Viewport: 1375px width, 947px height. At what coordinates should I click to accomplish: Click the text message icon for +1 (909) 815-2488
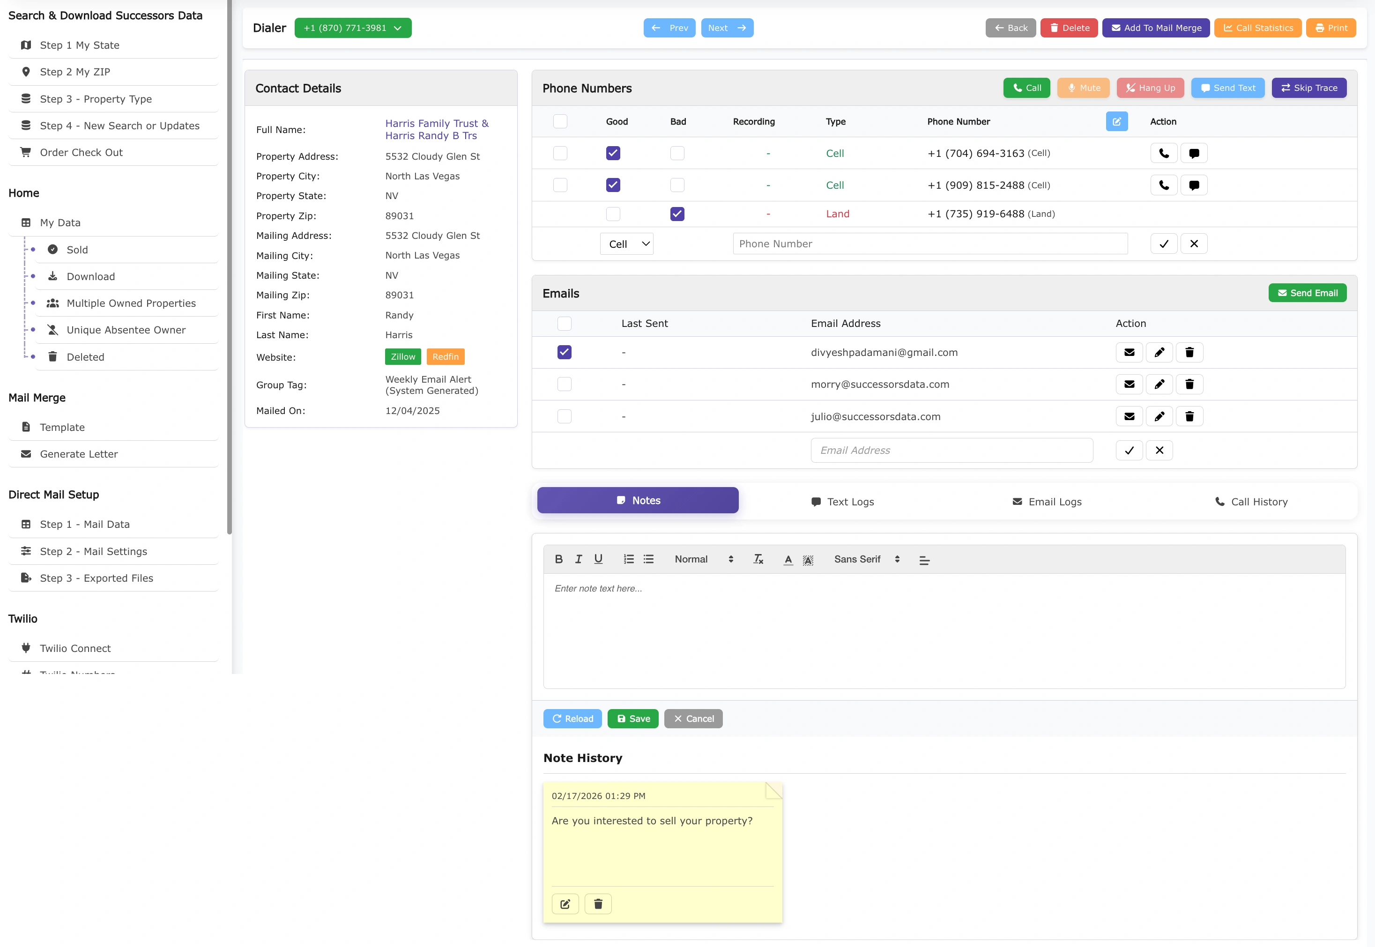pyautogui.click(x=1193, y=185)
